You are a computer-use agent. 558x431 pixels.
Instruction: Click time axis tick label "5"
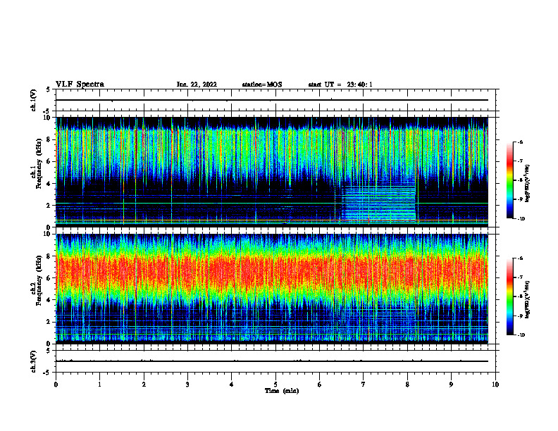pyautogui.click(x=275, y=385)
